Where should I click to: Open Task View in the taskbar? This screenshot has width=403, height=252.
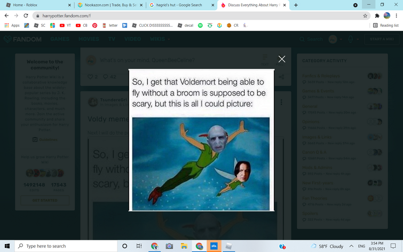[x=139, y=246]
